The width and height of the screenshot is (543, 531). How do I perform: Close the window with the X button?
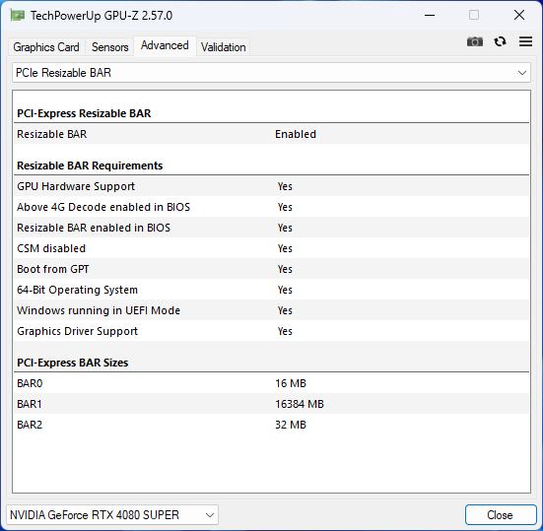(x=519, y=15)
